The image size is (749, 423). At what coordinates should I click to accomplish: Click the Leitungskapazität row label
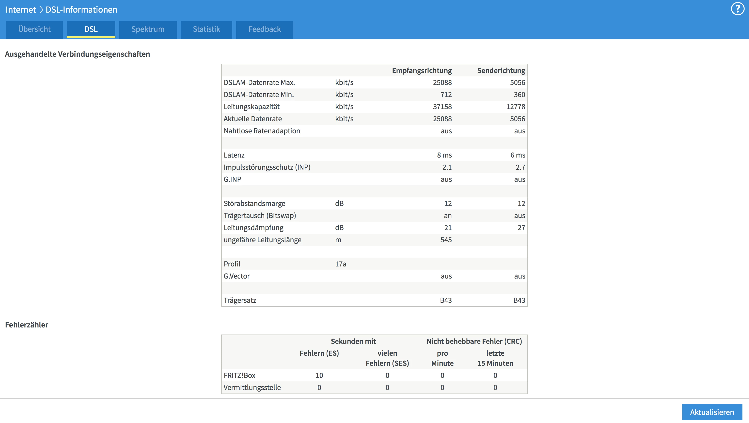point(251,107)
